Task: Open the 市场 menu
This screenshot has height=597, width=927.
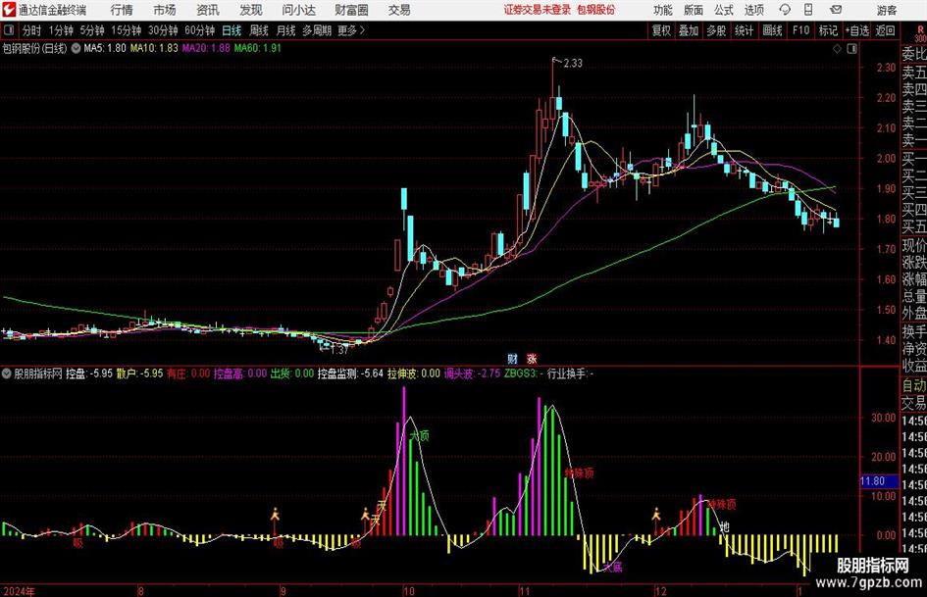Action: point(165,10)
